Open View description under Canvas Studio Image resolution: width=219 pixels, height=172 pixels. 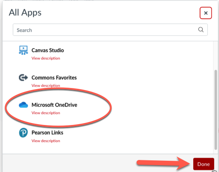coord(46,58)
